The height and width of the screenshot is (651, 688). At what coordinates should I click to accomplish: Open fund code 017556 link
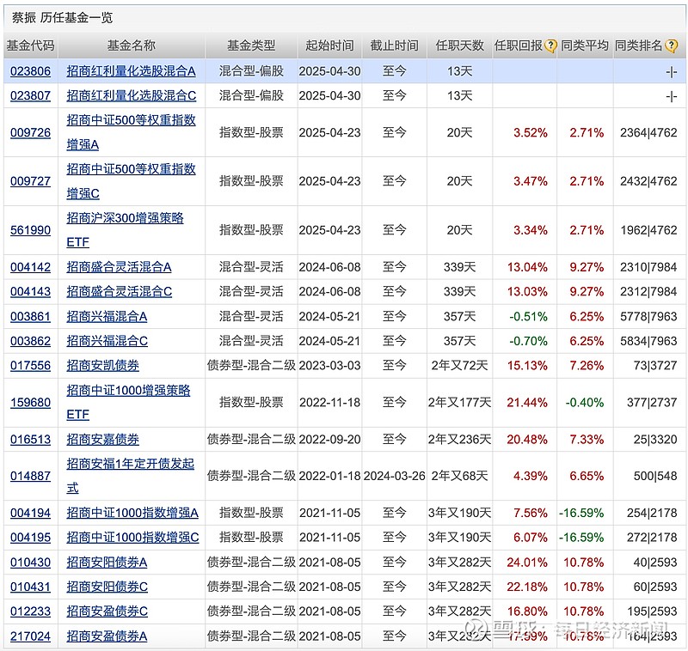coord(30,366)
